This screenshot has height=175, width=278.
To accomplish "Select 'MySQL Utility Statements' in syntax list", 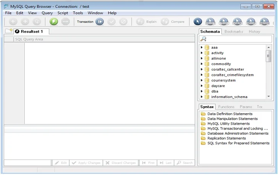I will pyautogui.click(x=229, y=124).
